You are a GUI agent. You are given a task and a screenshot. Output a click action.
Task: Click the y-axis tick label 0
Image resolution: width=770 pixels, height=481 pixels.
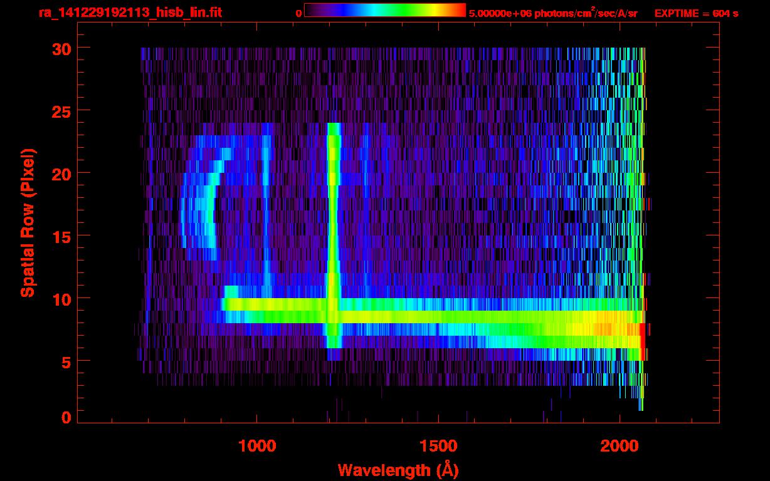pyautogui.click(x=65, y=417)
